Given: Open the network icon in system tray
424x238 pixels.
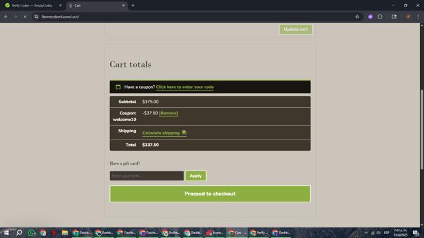Looking at the screenshot, I should click(x=372, y=233).
